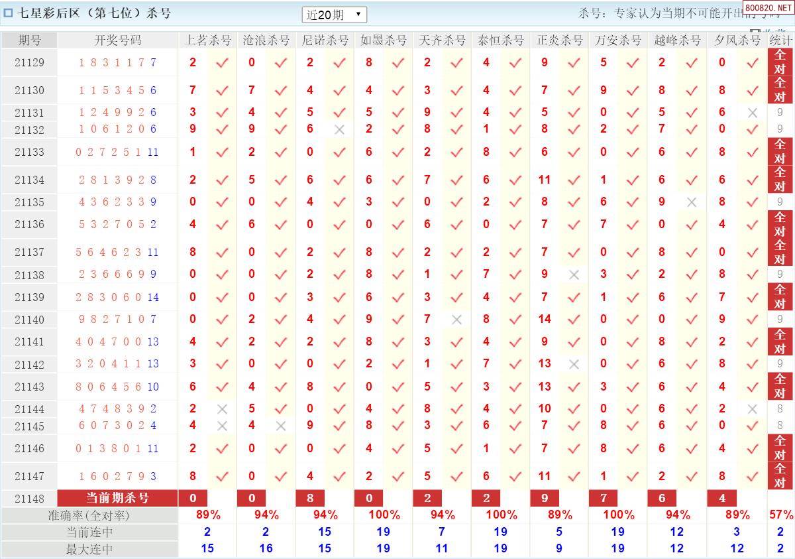This screenshot has width=795, height=559.
Task: Click the X mark for 上茗杀号 in row 21144
Action: 222,409
